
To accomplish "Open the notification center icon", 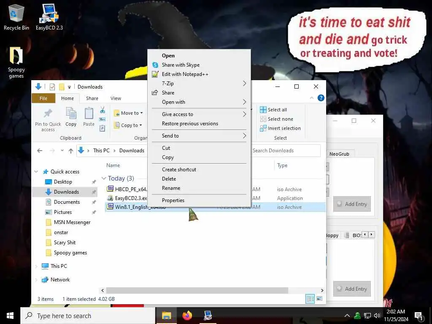I will (418, 316).
